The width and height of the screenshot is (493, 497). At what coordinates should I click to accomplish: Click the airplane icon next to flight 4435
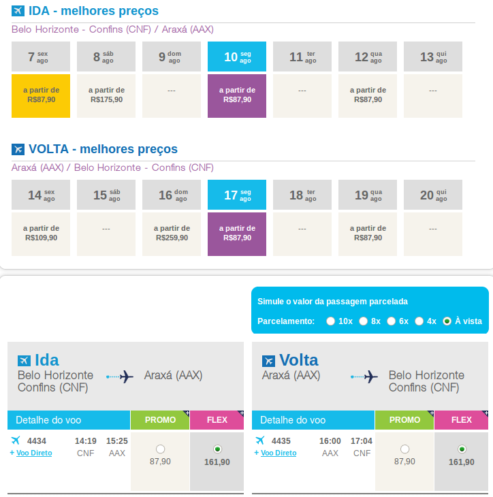(260, 440)
